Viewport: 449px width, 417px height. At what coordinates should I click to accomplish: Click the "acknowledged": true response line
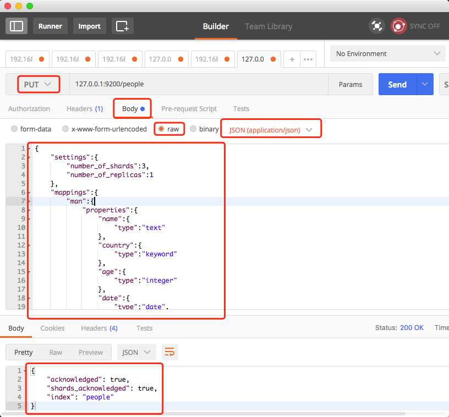pyautogui.click(x=88, y=380)
